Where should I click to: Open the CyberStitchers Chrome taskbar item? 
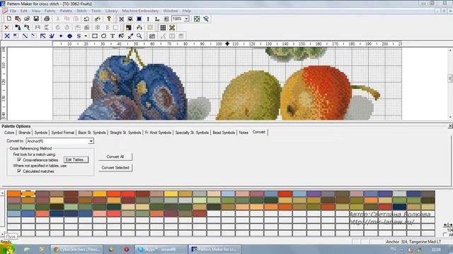tap(76, 249)
